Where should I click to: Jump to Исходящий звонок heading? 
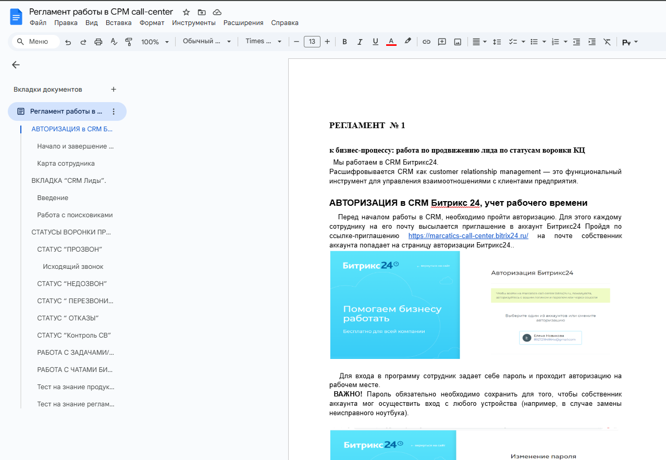pyautogui.click(x=73, y=266)
